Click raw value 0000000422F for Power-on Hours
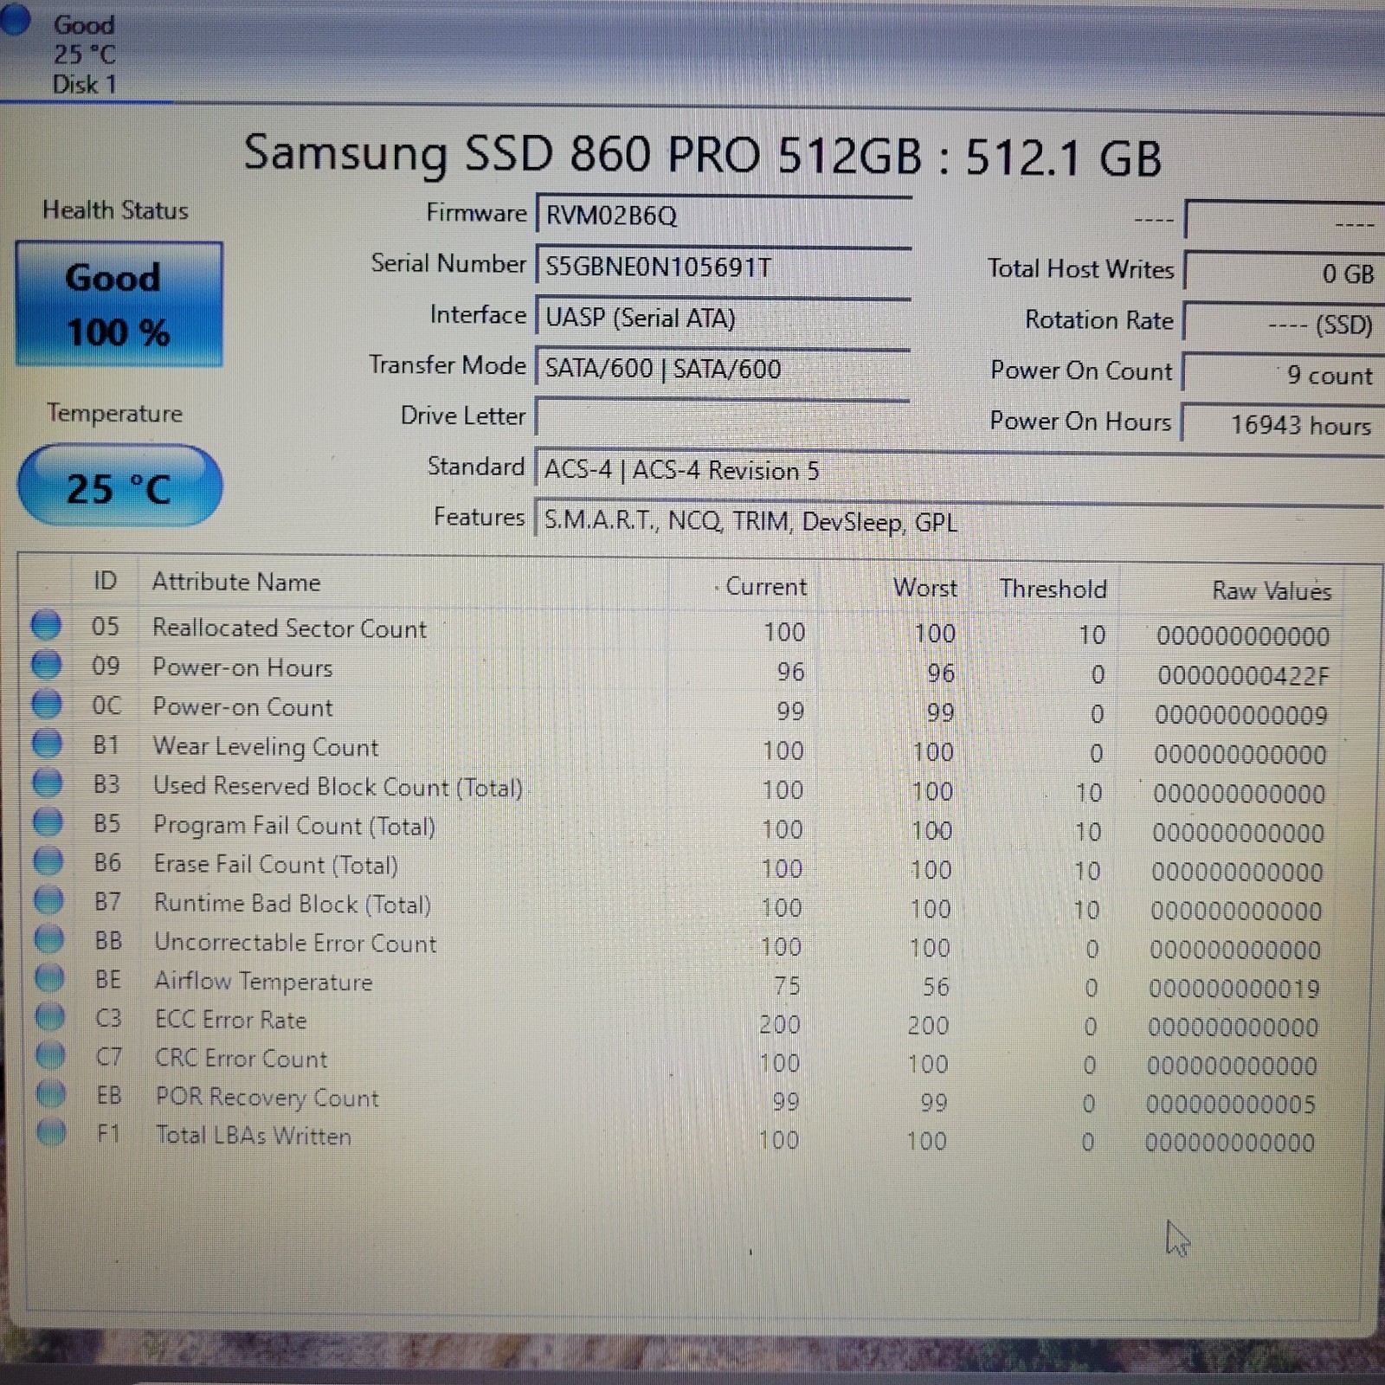1385x1385 pixels. click(x=1243, y=675)
